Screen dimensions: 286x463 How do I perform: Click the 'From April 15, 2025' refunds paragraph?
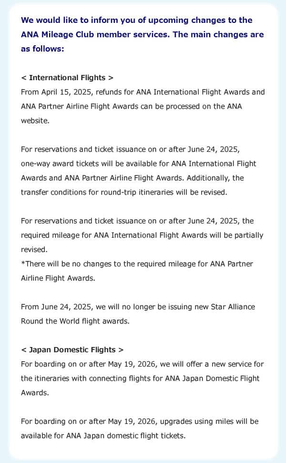(143, 92)
